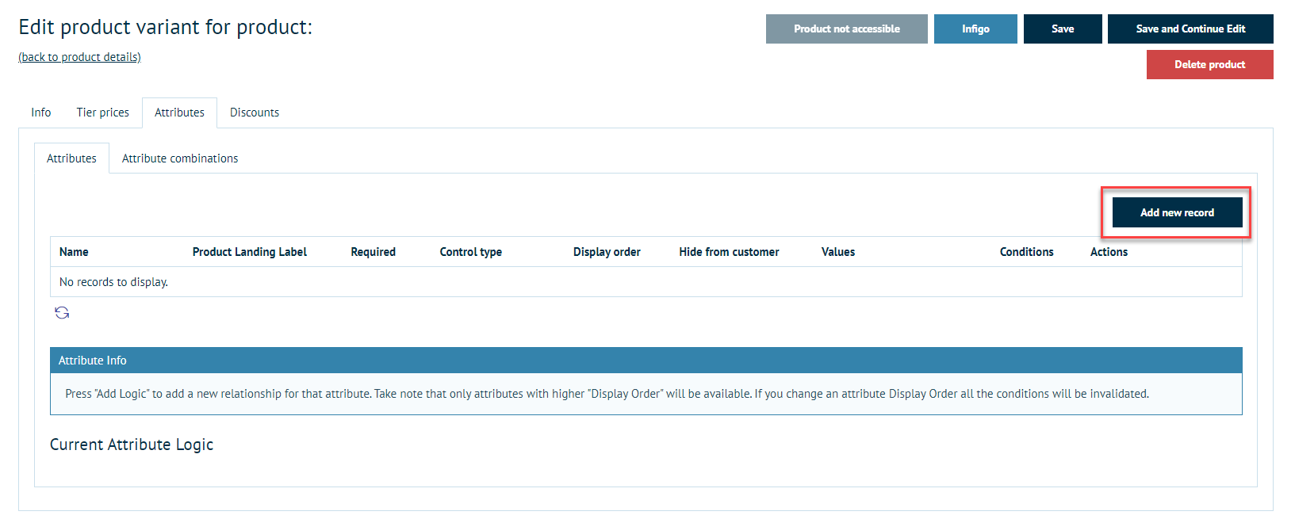The height and width of the screenshot is (519, 1295).
Task: Open Infigo via its blue button
Action: coord(975,29)
